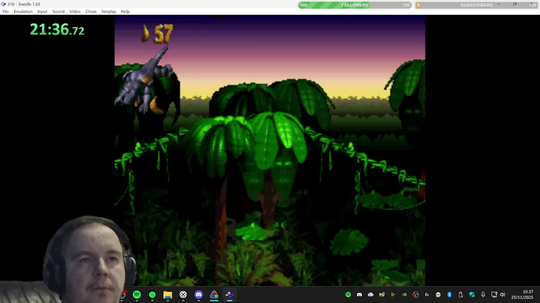Click the Snes9x title bar app icon
The width and height of the screenshot is (540, 303).
tap(3, 4)
